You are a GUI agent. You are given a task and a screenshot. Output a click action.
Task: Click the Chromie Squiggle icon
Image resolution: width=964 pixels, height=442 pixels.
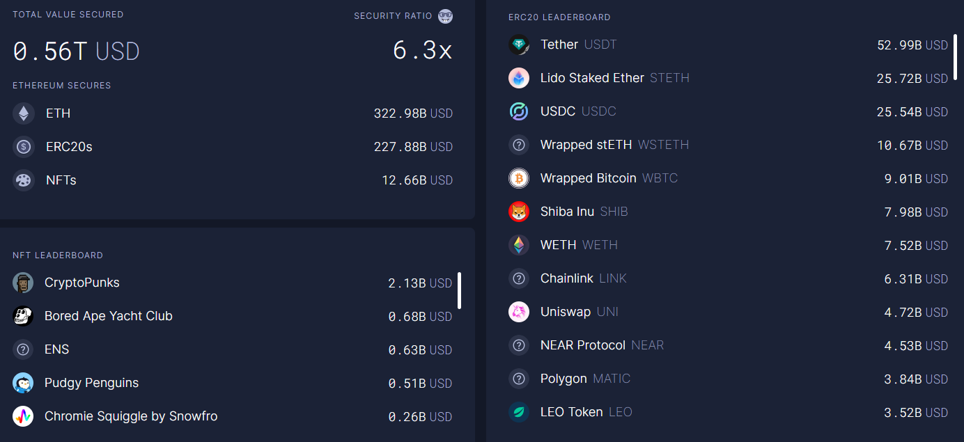tap(23, 416)
